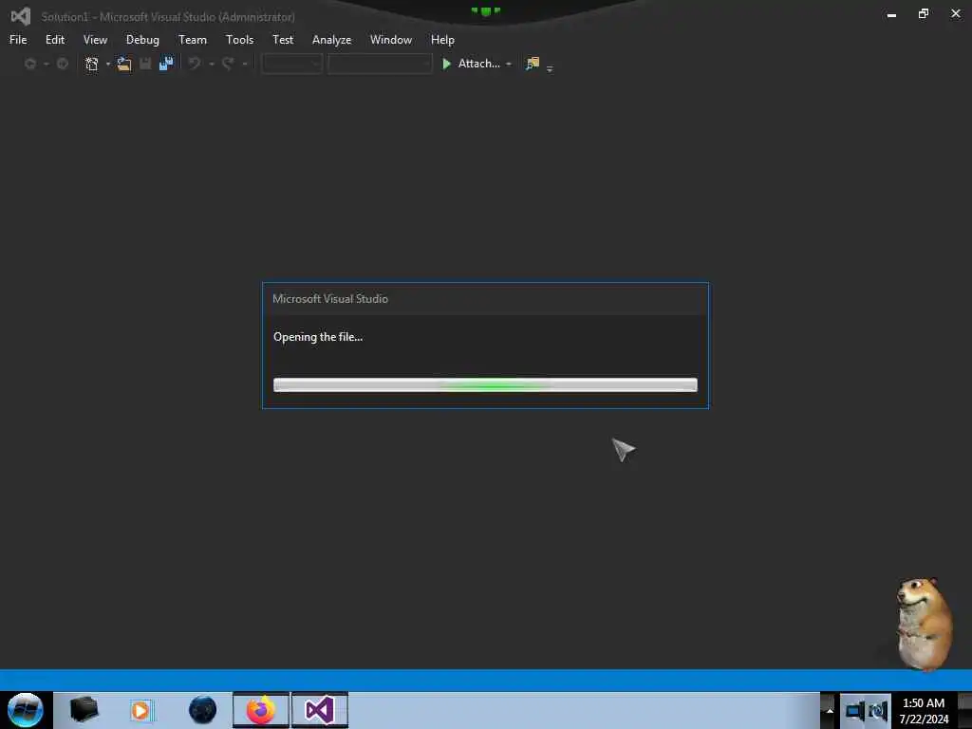Screen dimensions: 972x729
Task: Click the Attach... button text
Action: click(478, 64)
